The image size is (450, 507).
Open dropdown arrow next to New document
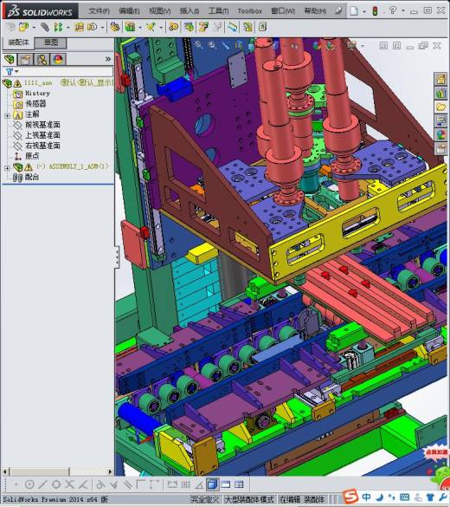coord(364,11)
